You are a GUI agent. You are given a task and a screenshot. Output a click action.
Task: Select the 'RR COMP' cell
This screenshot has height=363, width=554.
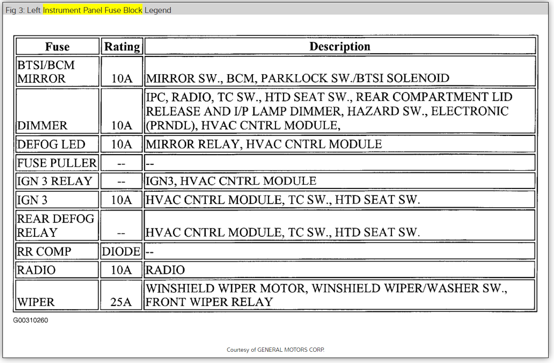coord(57,251)
